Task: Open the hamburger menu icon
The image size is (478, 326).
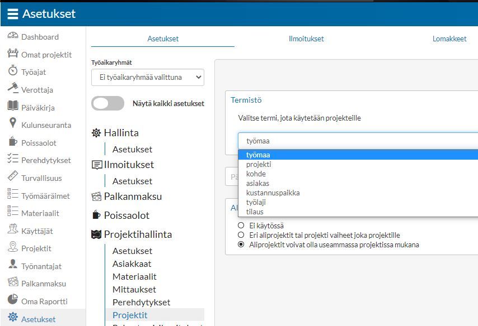Action: pyautogui.click(x=12, y=14)
